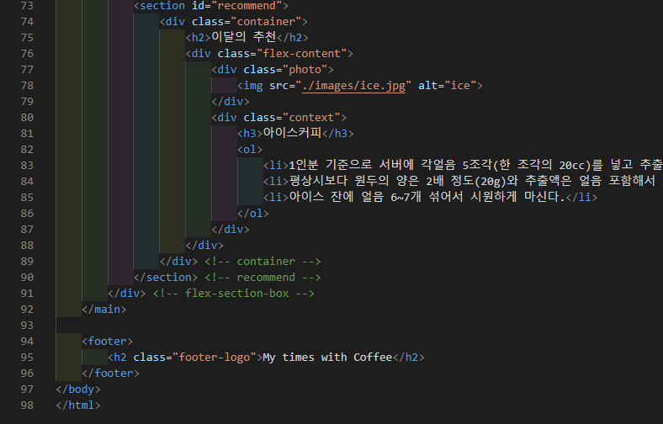Click the closing section tag
This screenshot has width=663, height=424.
[166, 278]
